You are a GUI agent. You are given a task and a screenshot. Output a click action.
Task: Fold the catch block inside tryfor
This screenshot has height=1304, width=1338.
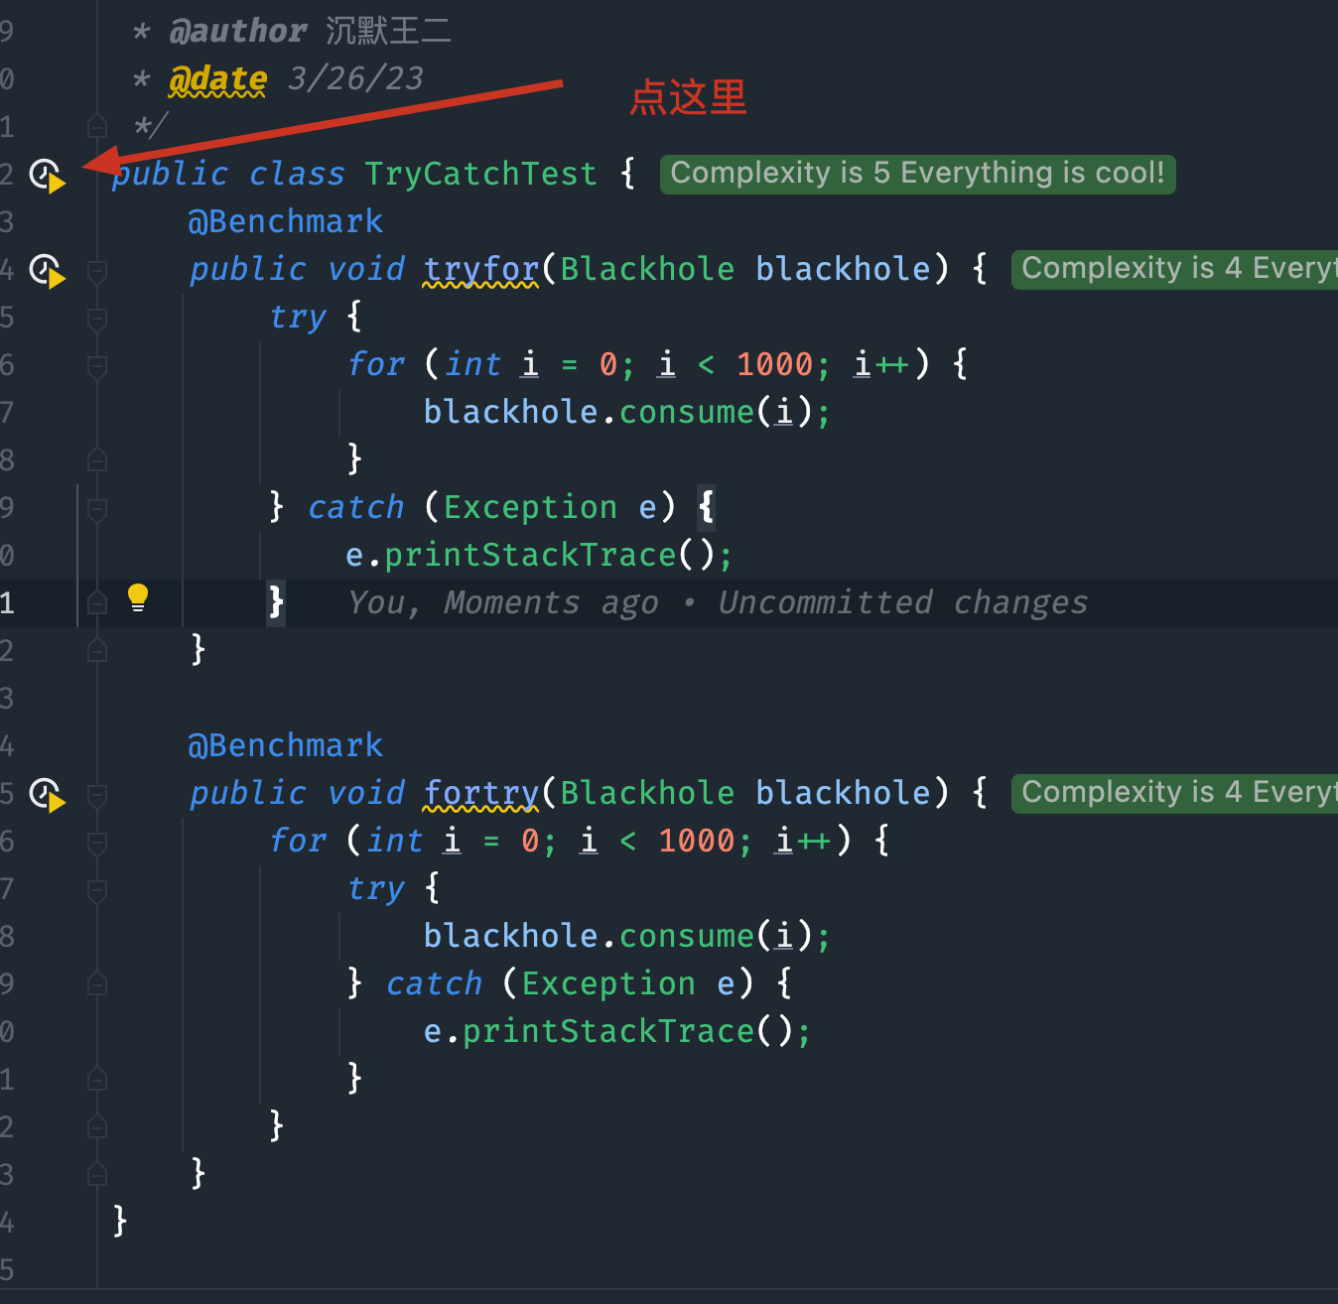pos(97,508)
